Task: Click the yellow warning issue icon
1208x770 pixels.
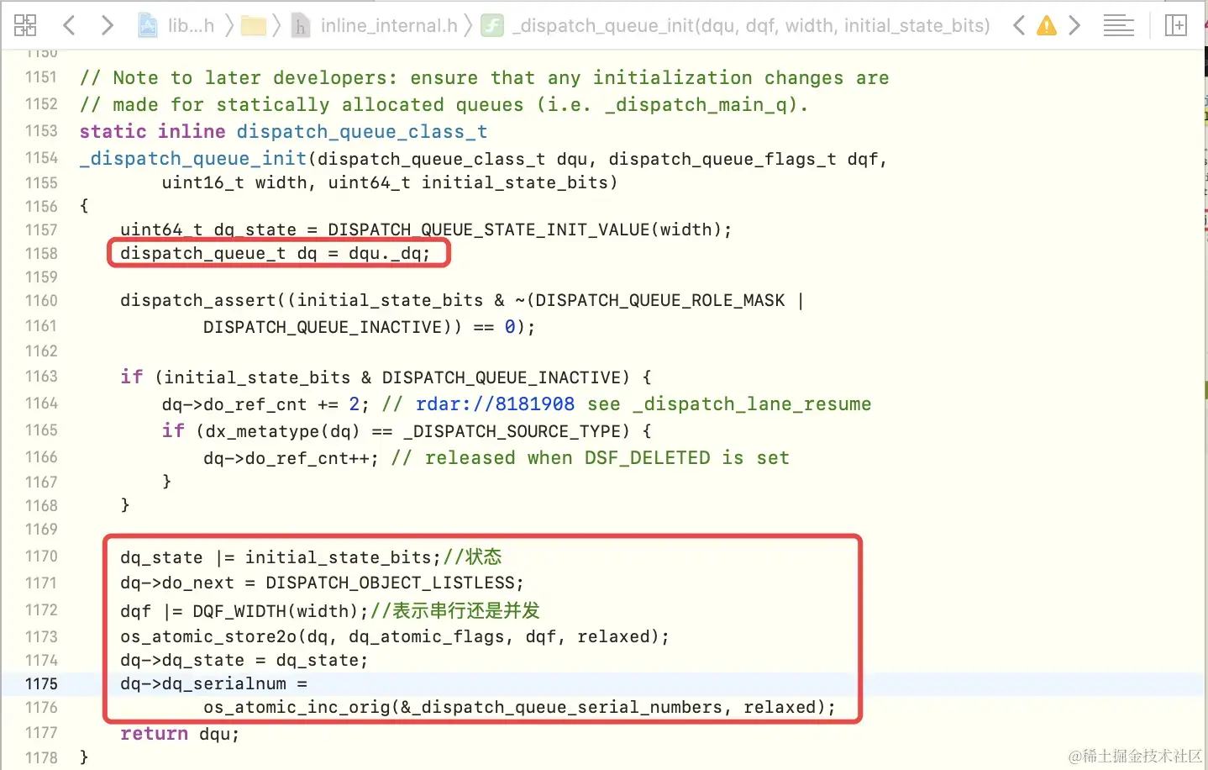Action: coord(1047,26)
